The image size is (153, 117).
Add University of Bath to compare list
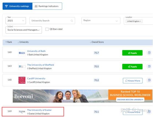tap(149, 53)
